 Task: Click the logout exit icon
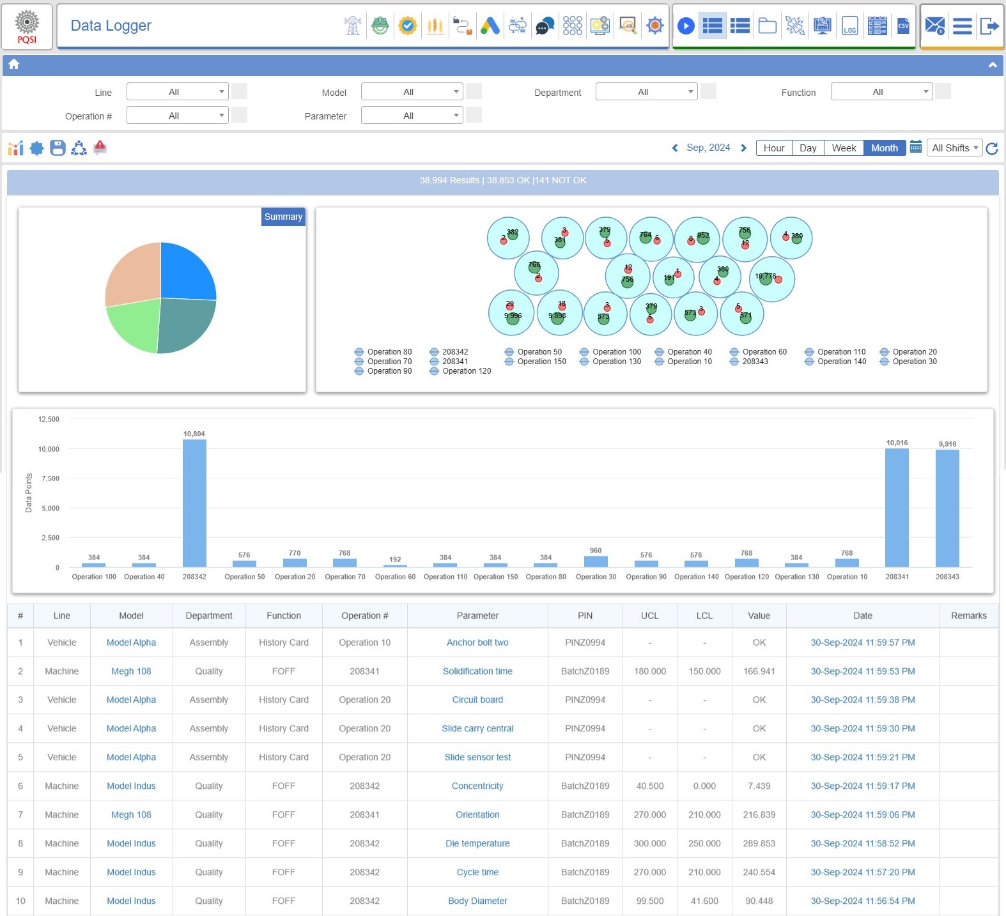[x=989, y=26]
